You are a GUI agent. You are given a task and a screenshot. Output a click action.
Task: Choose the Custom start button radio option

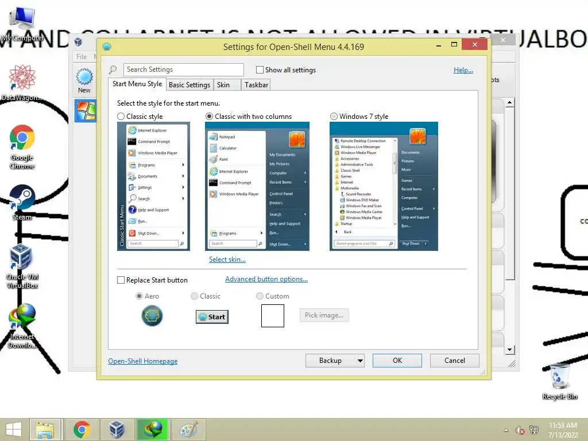click(260, 296)
